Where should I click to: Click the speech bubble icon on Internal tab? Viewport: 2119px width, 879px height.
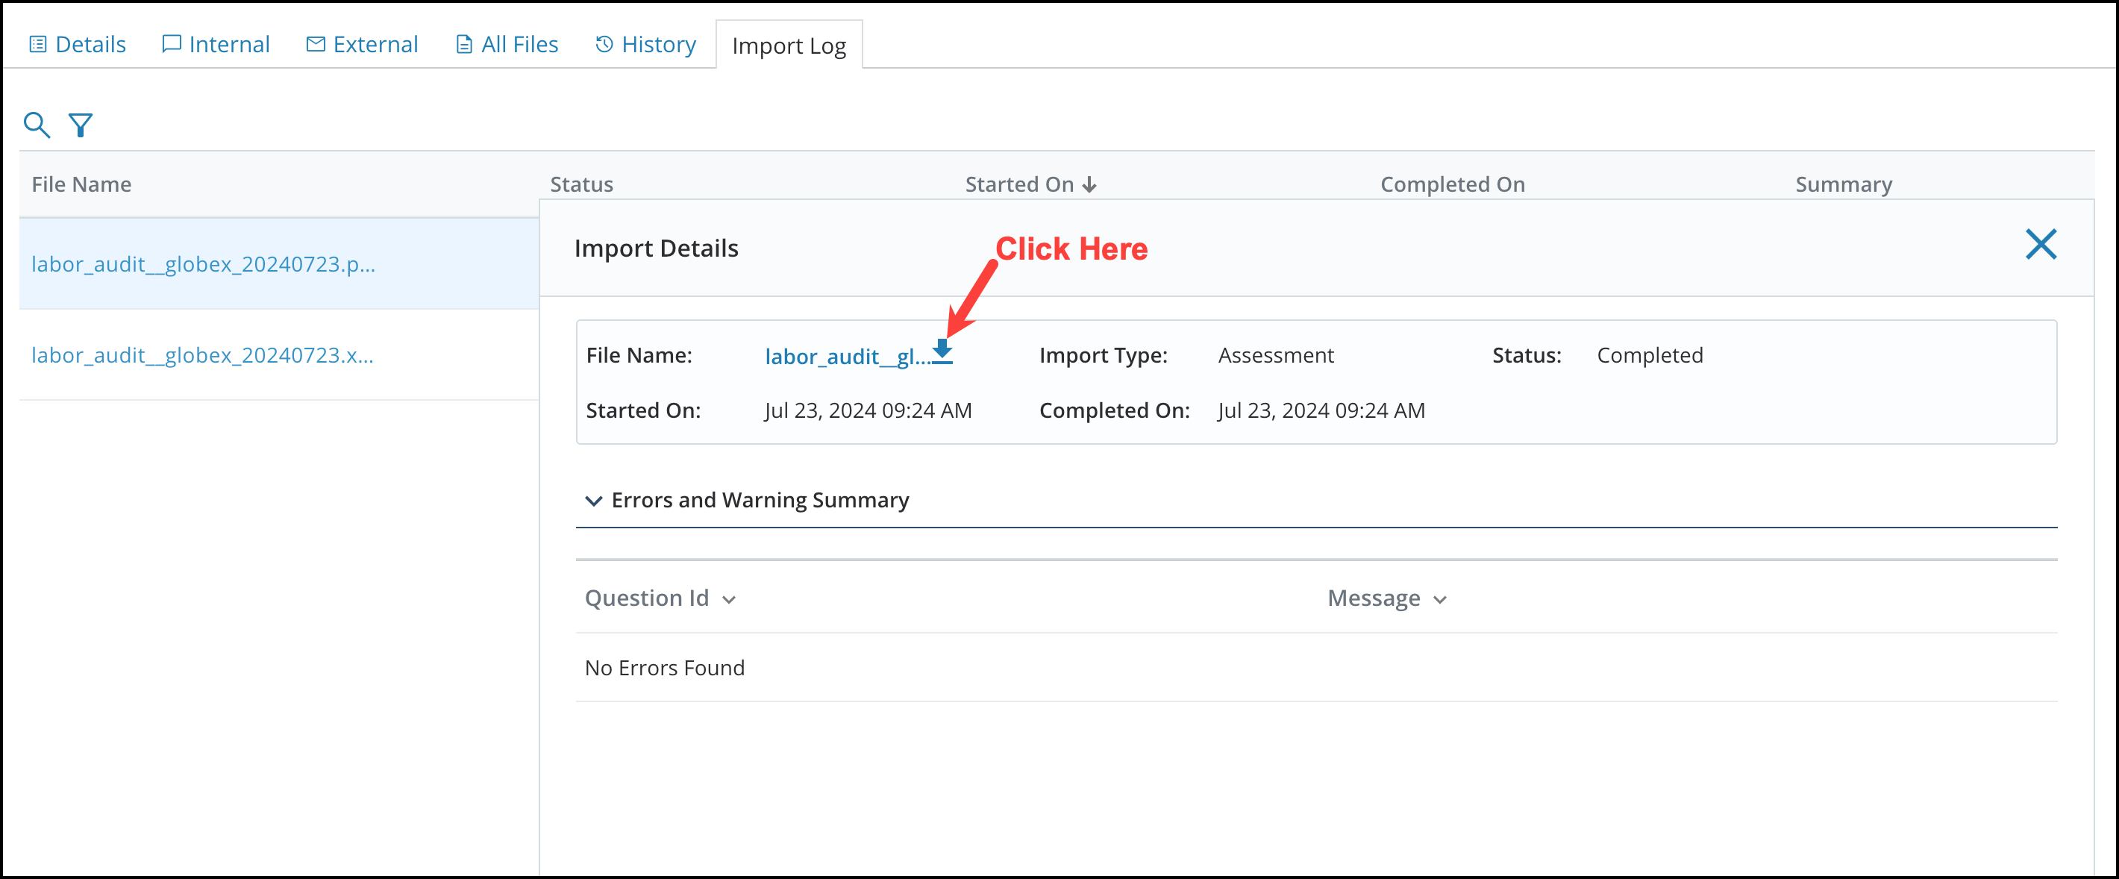click(170, 43)
